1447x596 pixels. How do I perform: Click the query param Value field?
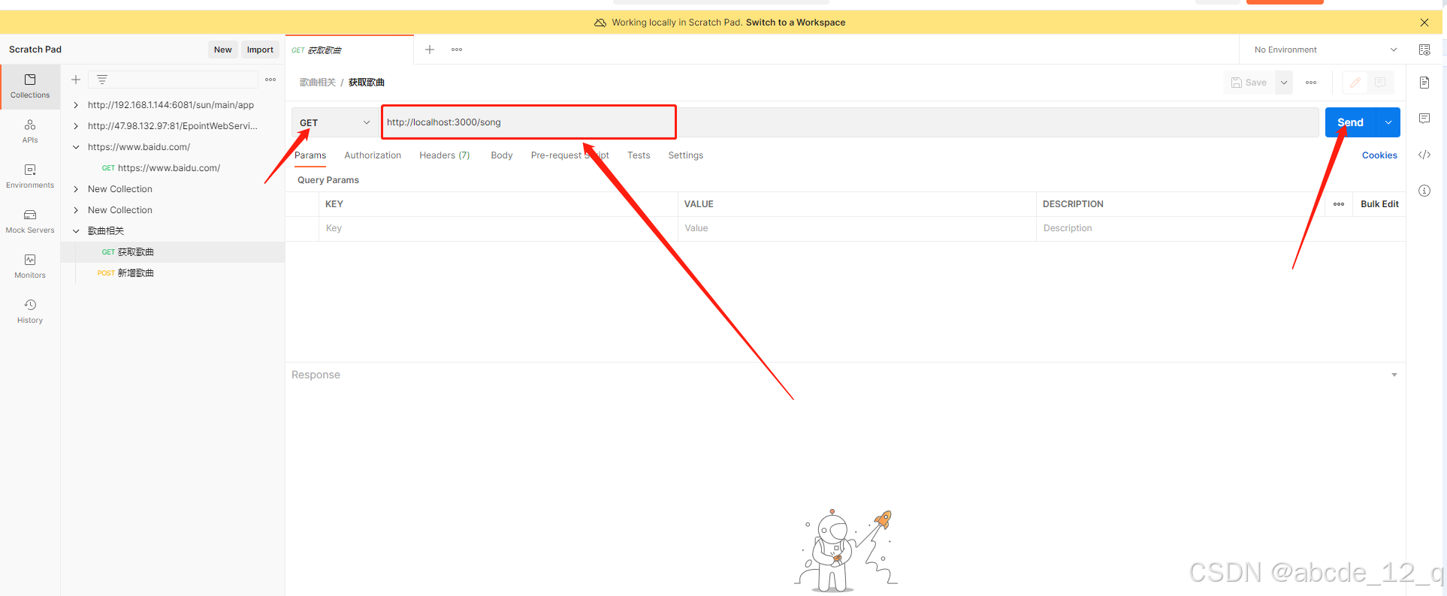coord(856,228)
